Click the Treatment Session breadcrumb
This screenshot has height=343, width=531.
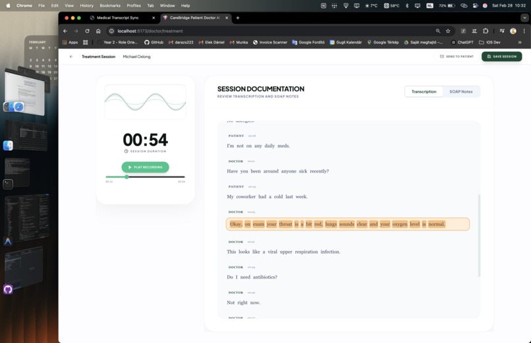click(99, 57)
